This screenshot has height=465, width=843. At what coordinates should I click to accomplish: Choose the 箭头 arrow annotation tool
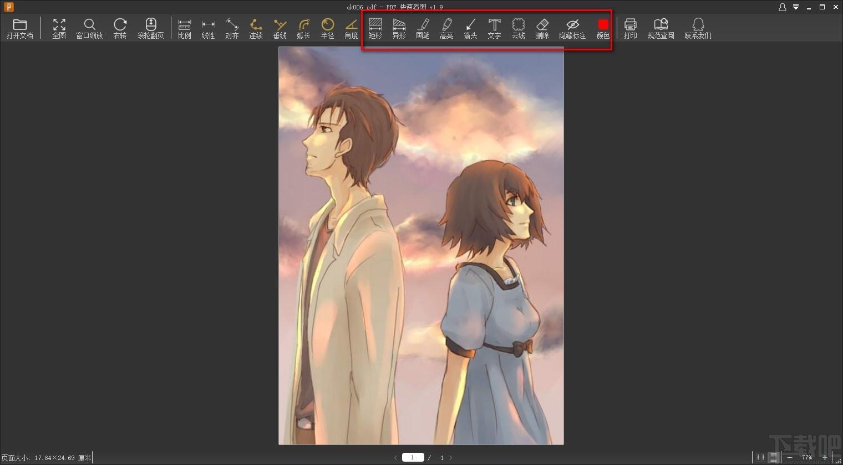click(470, 28)
